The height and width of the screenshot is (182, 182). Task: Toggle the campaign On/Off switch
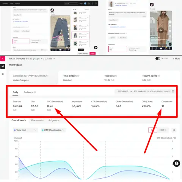click(158, 58)
